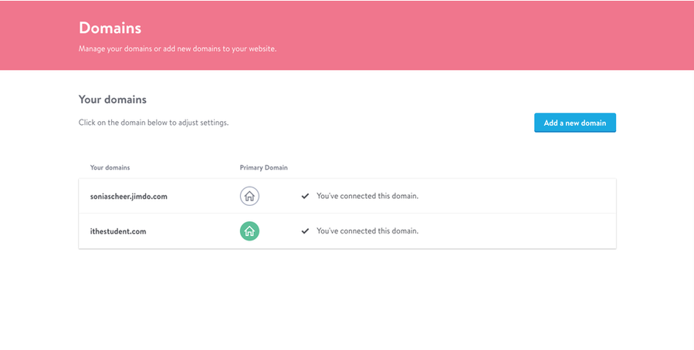Click the Add a new domain button
The image size is (694, 350).
click(x=575, y=123)
